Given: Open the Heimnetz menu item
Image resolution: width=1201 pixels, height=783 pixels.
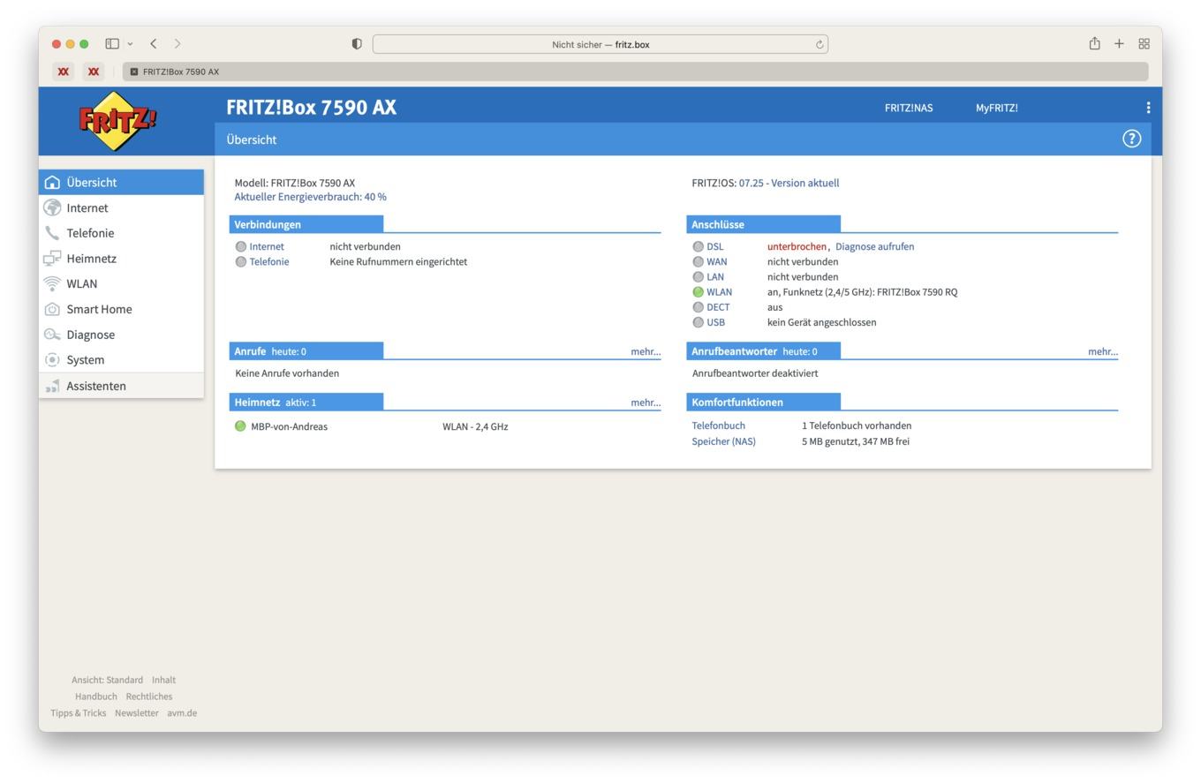Looking at the screenshot, I should [x=121, y=259].
